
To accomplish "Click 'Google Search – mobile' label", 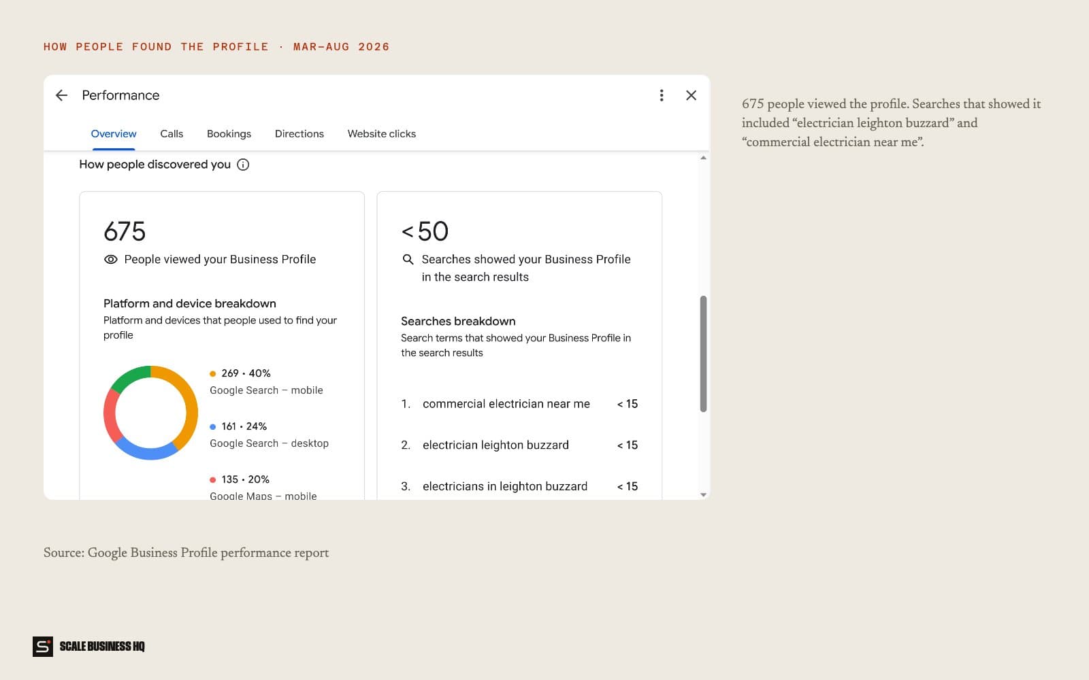I will (x=266, y=390).
